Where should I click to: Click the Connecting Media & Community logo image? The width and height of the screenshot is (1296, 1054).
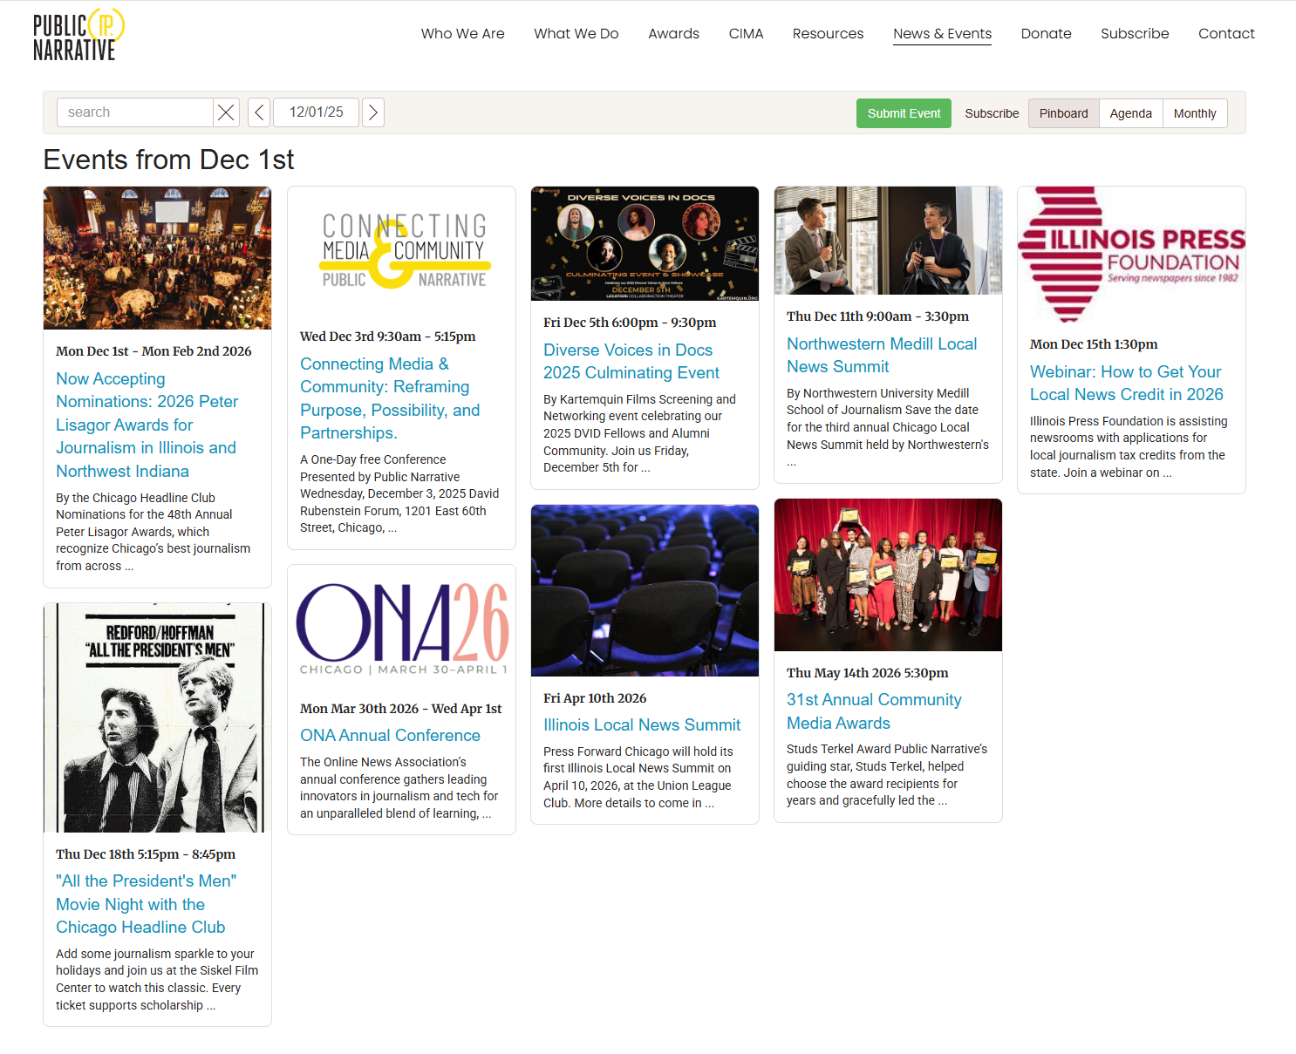coord(402,251)
